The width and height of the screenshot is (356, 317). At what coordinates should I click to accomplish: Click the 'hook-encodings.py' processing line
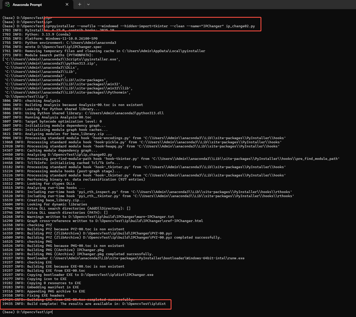(144, 138)
